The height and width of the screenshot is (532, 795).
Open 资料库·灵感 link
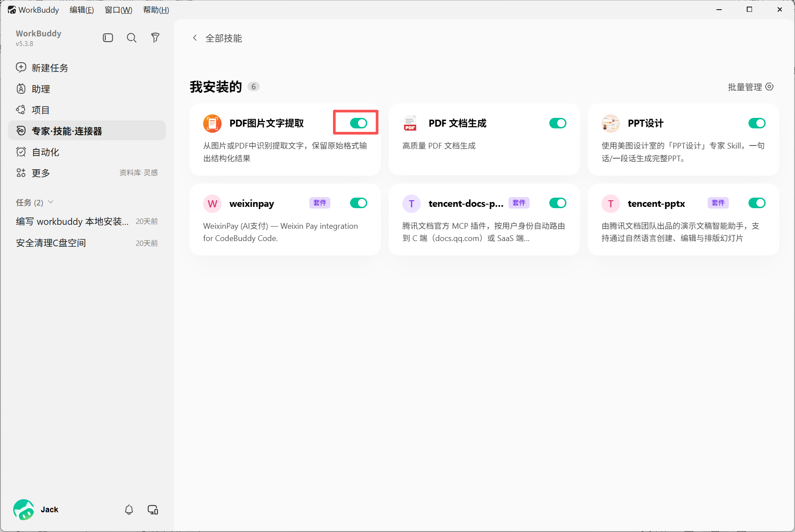(139, 173)
